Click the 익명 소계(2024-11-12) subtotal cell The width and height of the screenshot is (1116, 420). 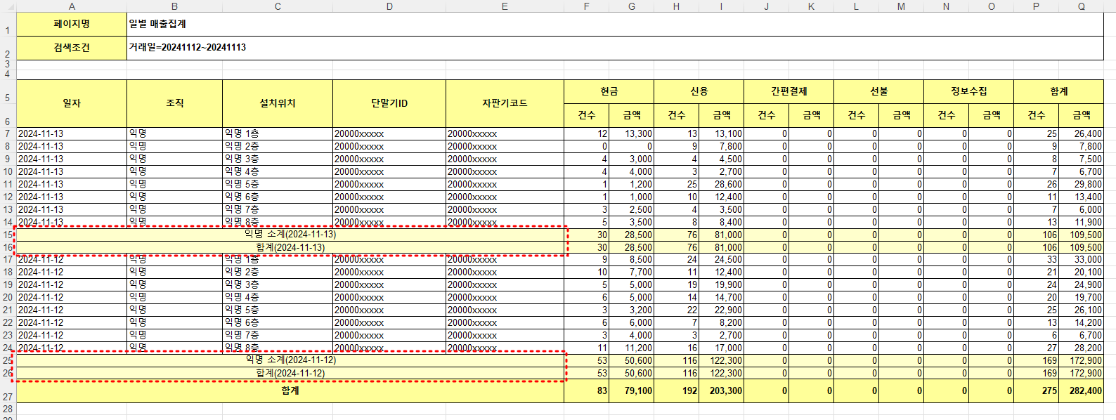click(290, 360)
